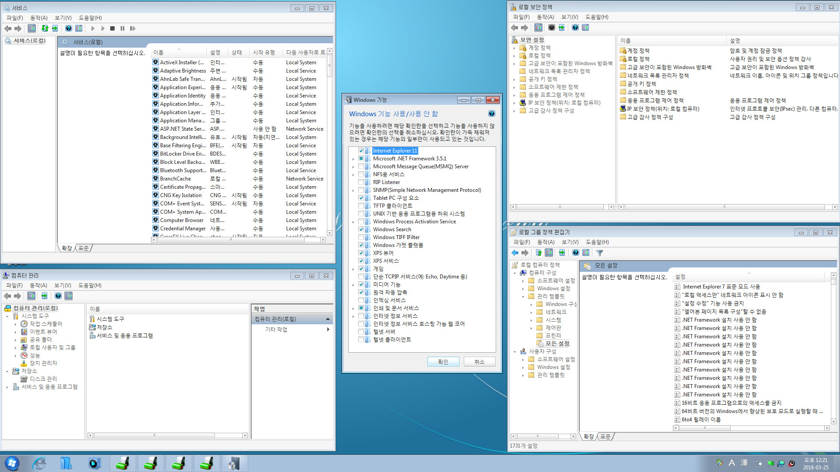Open Windows Media Player from the taskbar

pos(94,463)
